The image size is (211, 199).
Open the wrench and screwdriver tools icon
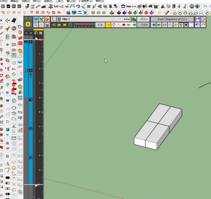[41, 19]
